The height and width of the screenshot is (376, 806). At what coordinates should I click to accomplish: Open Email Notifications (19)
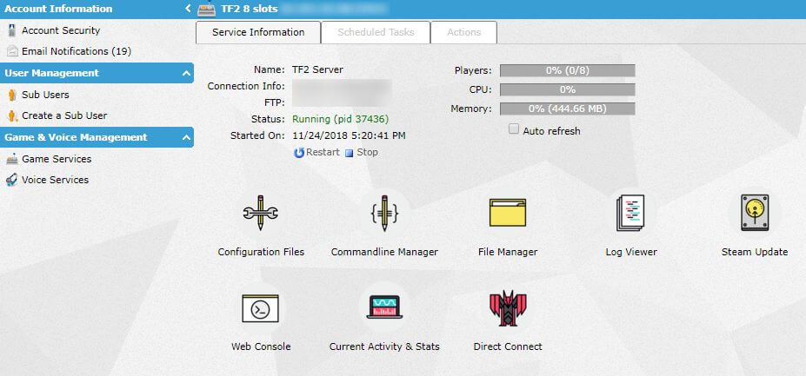coord(76,51)
